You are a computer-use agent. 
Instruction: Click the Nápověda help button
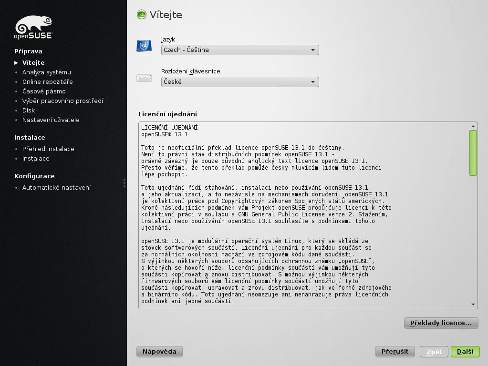coord(159,352)
